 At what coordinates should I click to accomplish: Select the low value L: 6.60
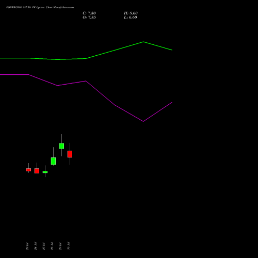[x=131, y=18]
